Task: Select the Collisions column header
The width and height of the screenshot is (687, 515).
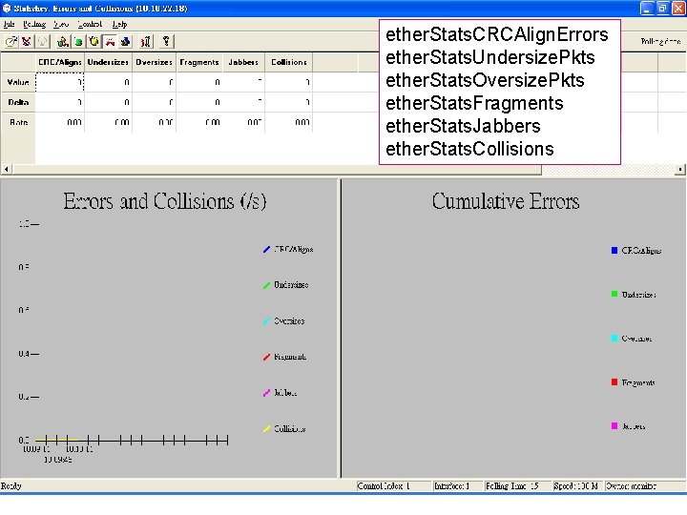Action: coord(289,62)
